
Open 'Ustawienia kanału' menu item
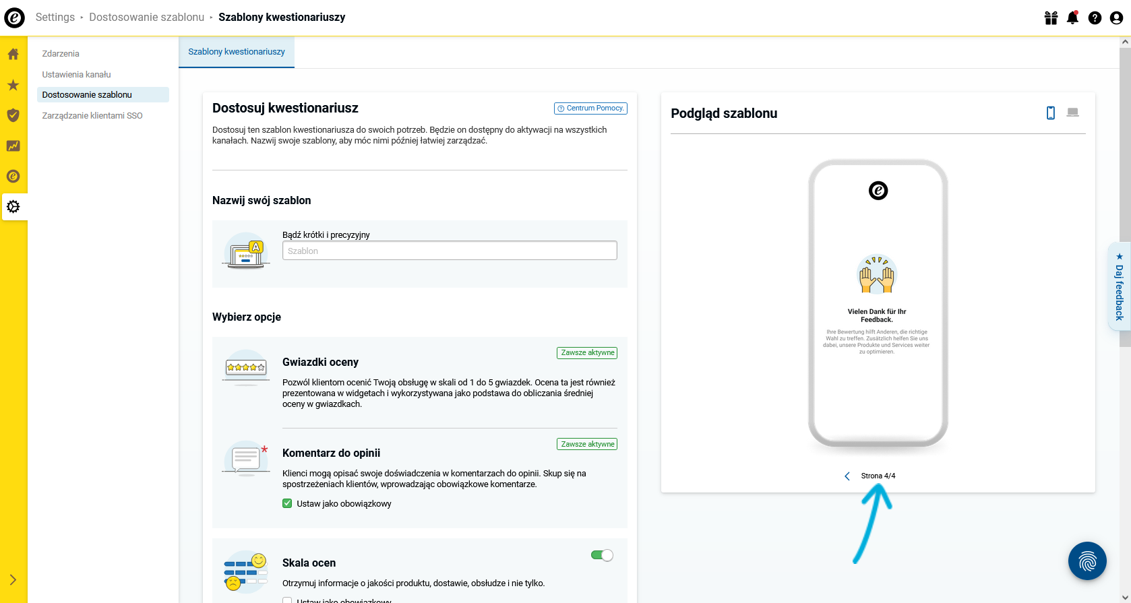pos(76,74)
